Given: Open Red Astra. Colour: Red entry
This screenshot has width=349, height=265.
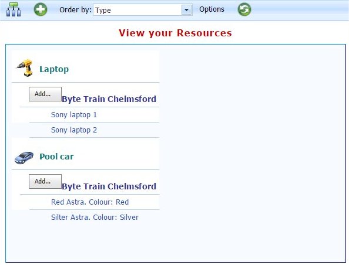Looking at the screenshot, I should pos(90,202).
